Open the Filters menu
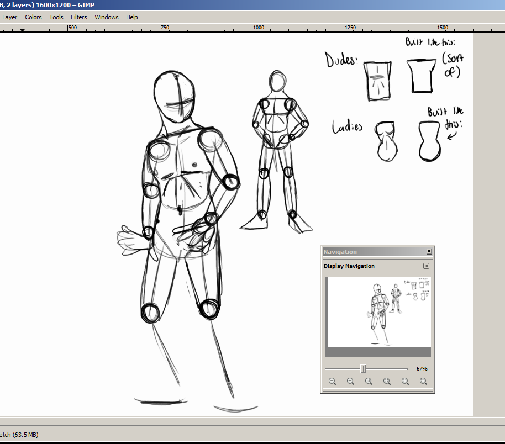The width and height of the screenshot is (505, 444). (x=79, y=17)
